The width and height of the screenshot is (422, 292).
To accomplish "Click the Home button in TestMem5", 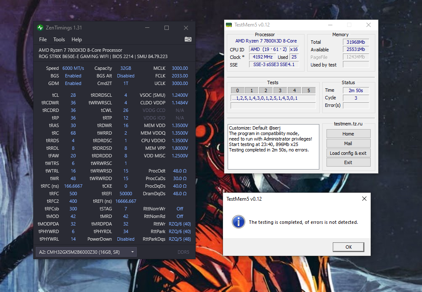I will click(x=348, y=134).
